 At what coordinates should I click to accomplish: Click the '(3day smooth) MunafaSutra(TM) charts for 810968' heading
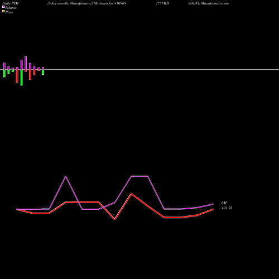(87, 3)
